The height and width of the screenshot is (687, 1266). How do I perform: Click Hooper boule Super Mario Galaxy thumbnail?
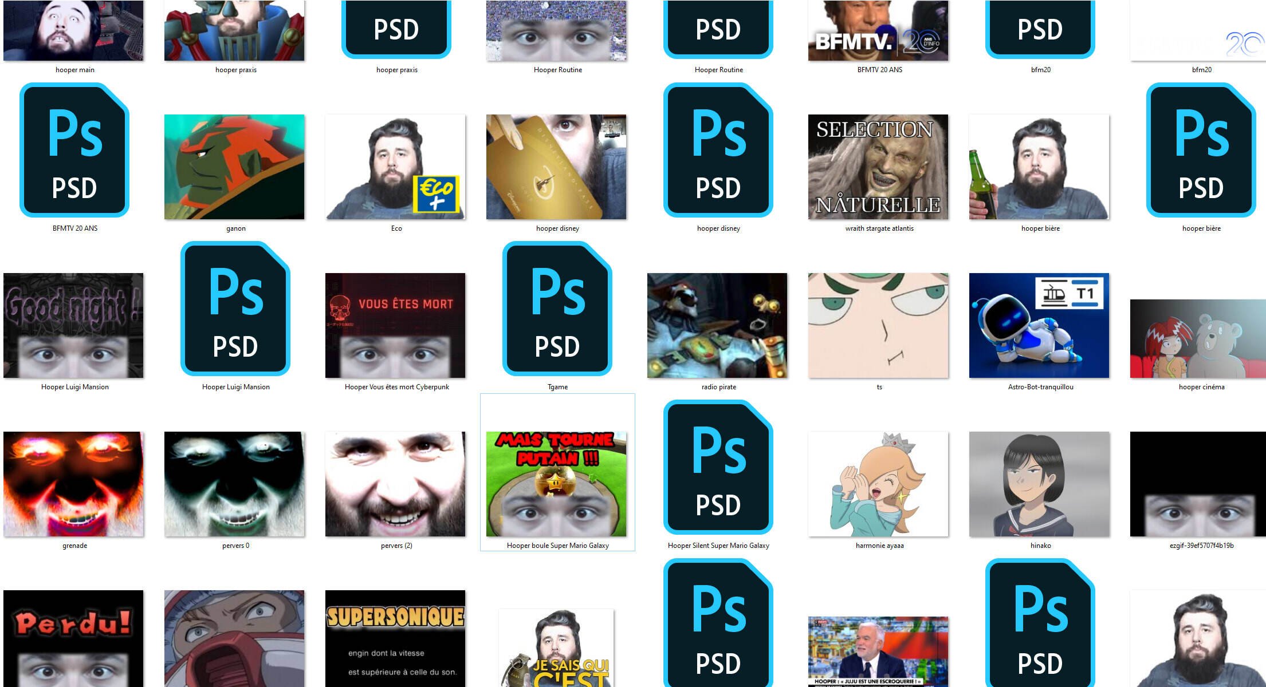pos(556,484)
